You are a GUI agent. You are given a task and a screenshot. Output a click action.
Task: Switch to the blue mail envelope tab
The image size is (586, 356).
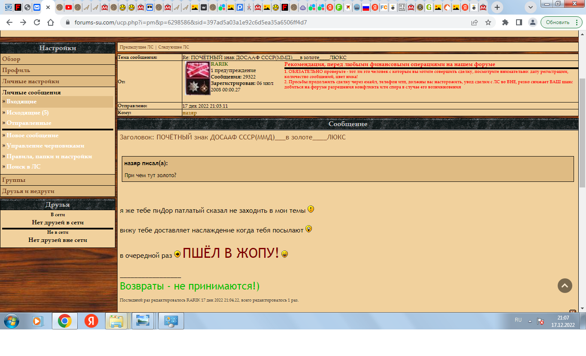point(37,7)
